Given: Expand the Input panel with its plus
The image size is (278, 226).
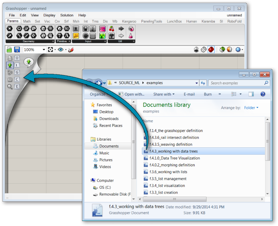Looking at the screenshot, I should (105, 41).
